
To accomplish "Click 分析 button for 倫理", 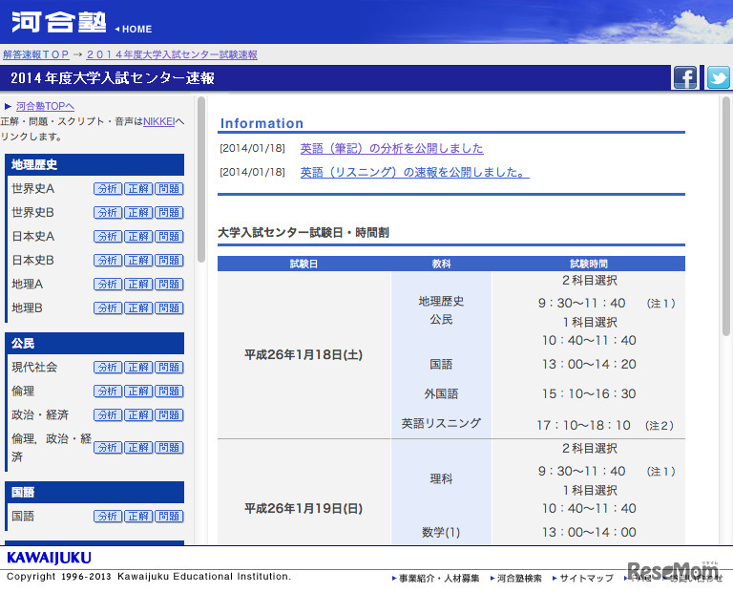I will pos(108,391).
